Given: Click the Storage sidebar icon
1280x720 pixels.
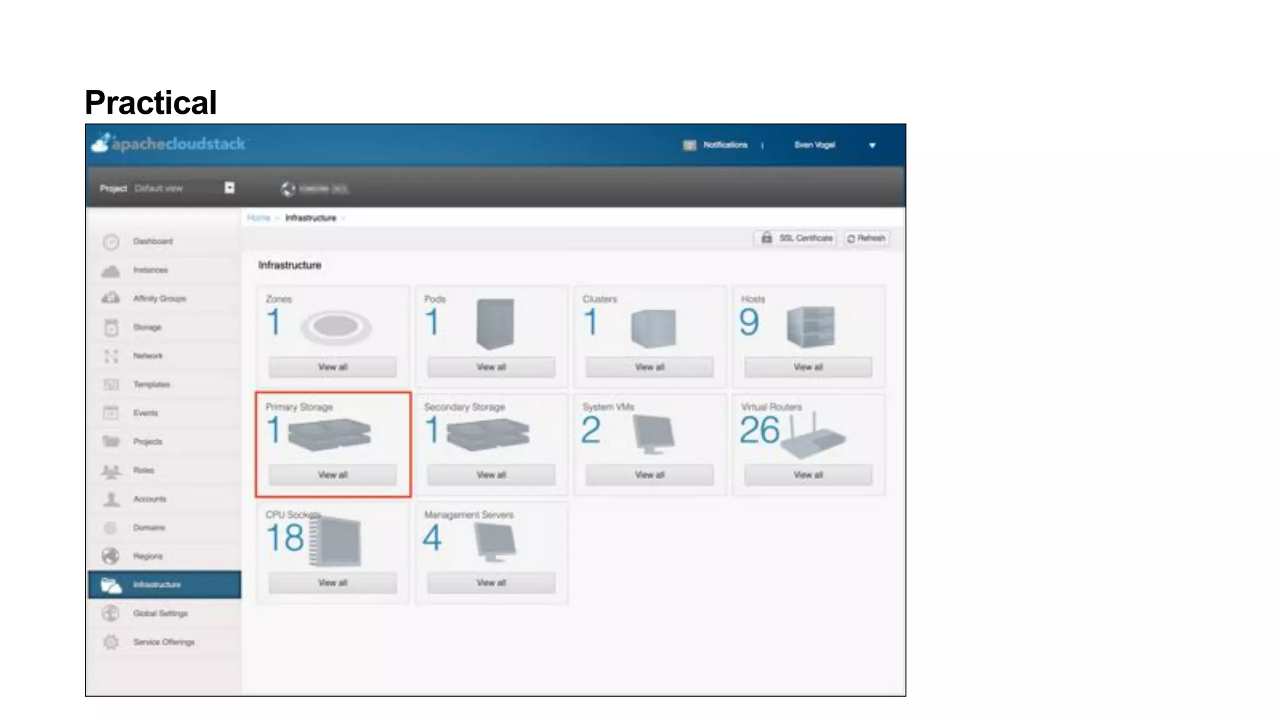Looking at the screenshot, I should tap(111, 327).
